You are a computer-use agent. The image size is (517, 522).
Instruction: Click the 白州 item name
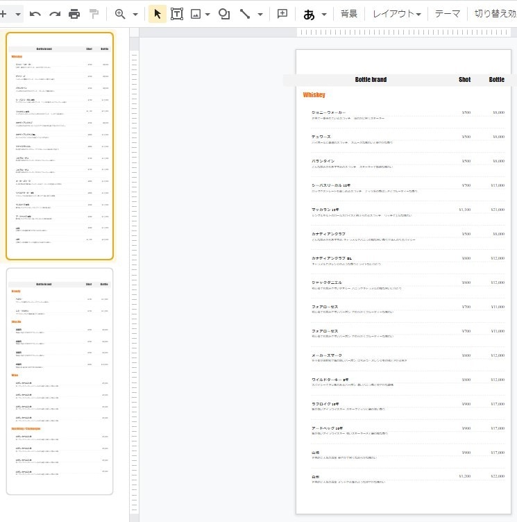pyautogui.click(x=315, y=477)
